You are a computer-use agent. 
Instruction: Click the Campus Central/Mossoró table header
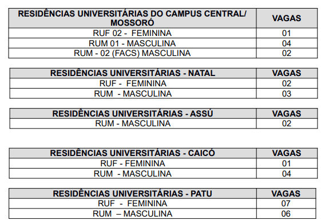pos(132,18)
